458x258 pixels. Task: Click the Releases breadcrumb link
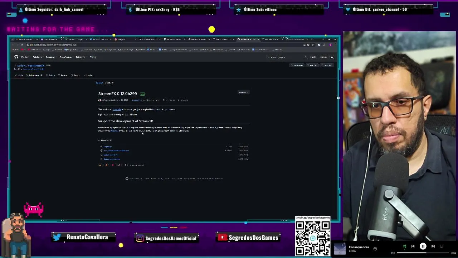99,83
